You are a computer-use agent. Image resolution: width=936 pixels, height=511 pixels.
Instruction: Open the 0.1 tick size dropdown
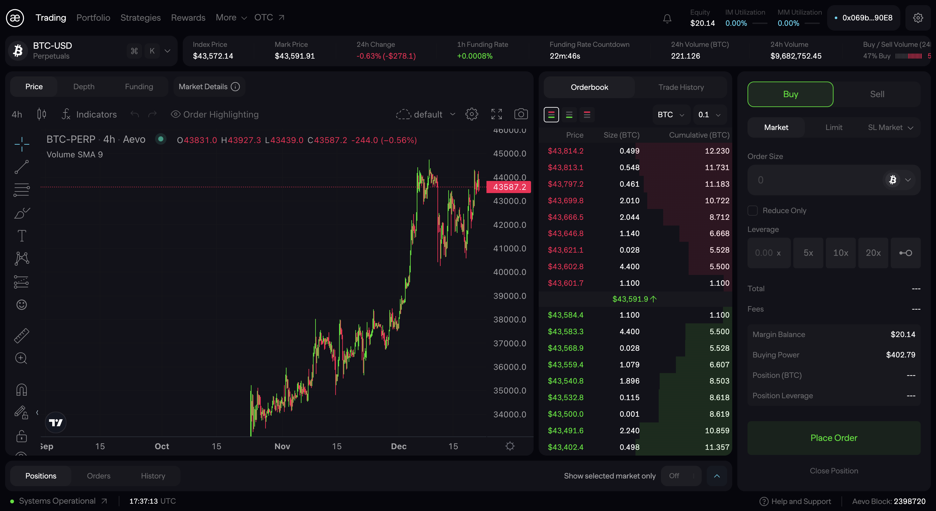(x=709, y=115)
